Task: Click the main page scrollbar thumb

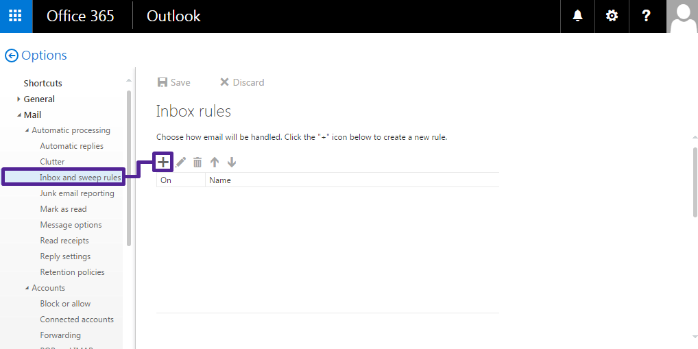Action: tap(695, 182)
